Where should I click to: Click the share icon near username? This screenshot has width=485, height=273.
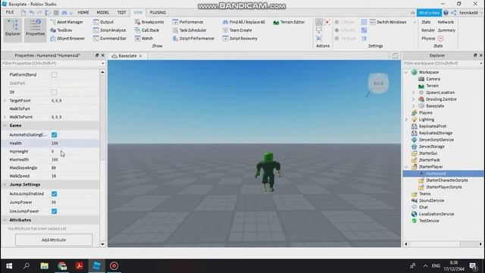click(x=453, y=13)
